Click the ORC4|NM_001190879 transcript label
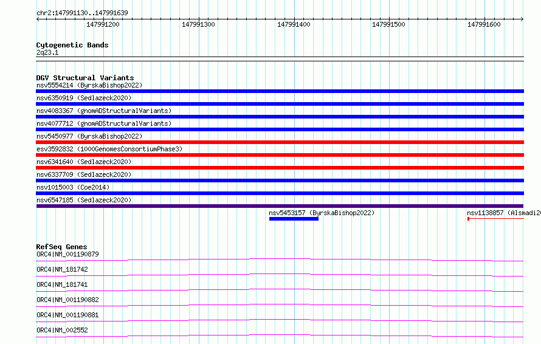The width and height of the screenshot is (541, 344). [x=67, y=254]
